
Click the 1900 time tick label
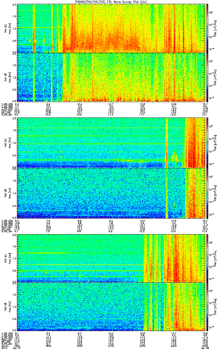[x=48, y=346]
